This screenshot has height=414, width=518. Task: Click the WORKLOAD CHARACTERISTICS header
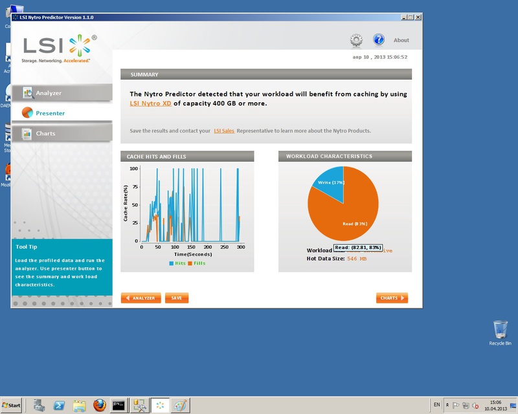(345, 157)
